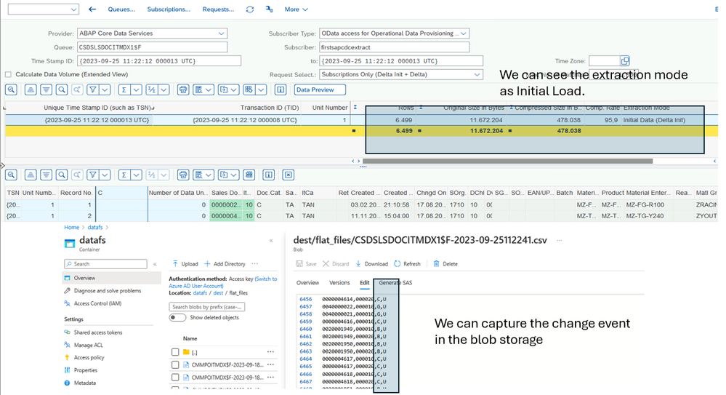Click the Home breadcrumb link

71,228
